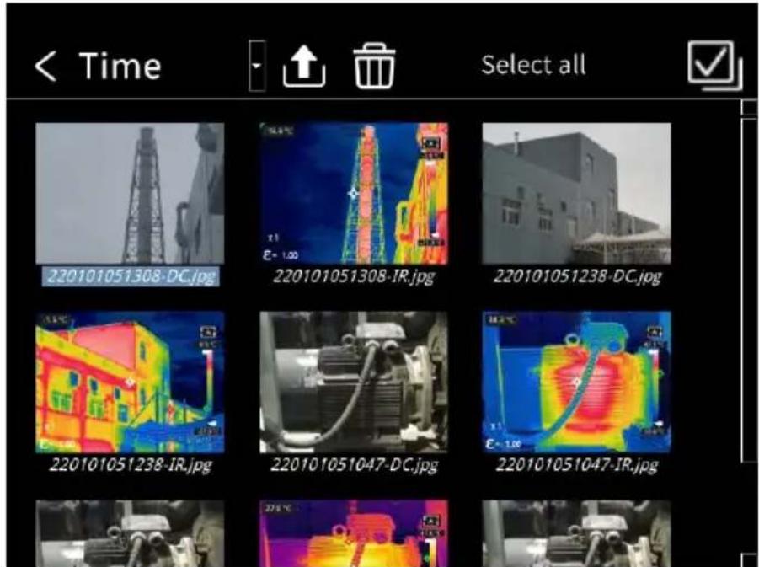Click the upload/export icon
759x567 pixels.
coord(304,66)
